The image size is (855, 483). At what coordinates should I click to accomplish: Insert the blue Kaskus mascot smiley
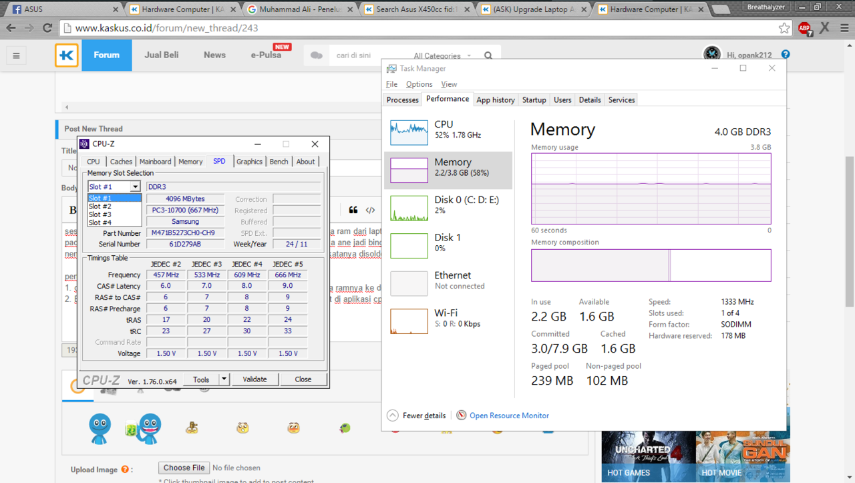click(x=100, y=428)
